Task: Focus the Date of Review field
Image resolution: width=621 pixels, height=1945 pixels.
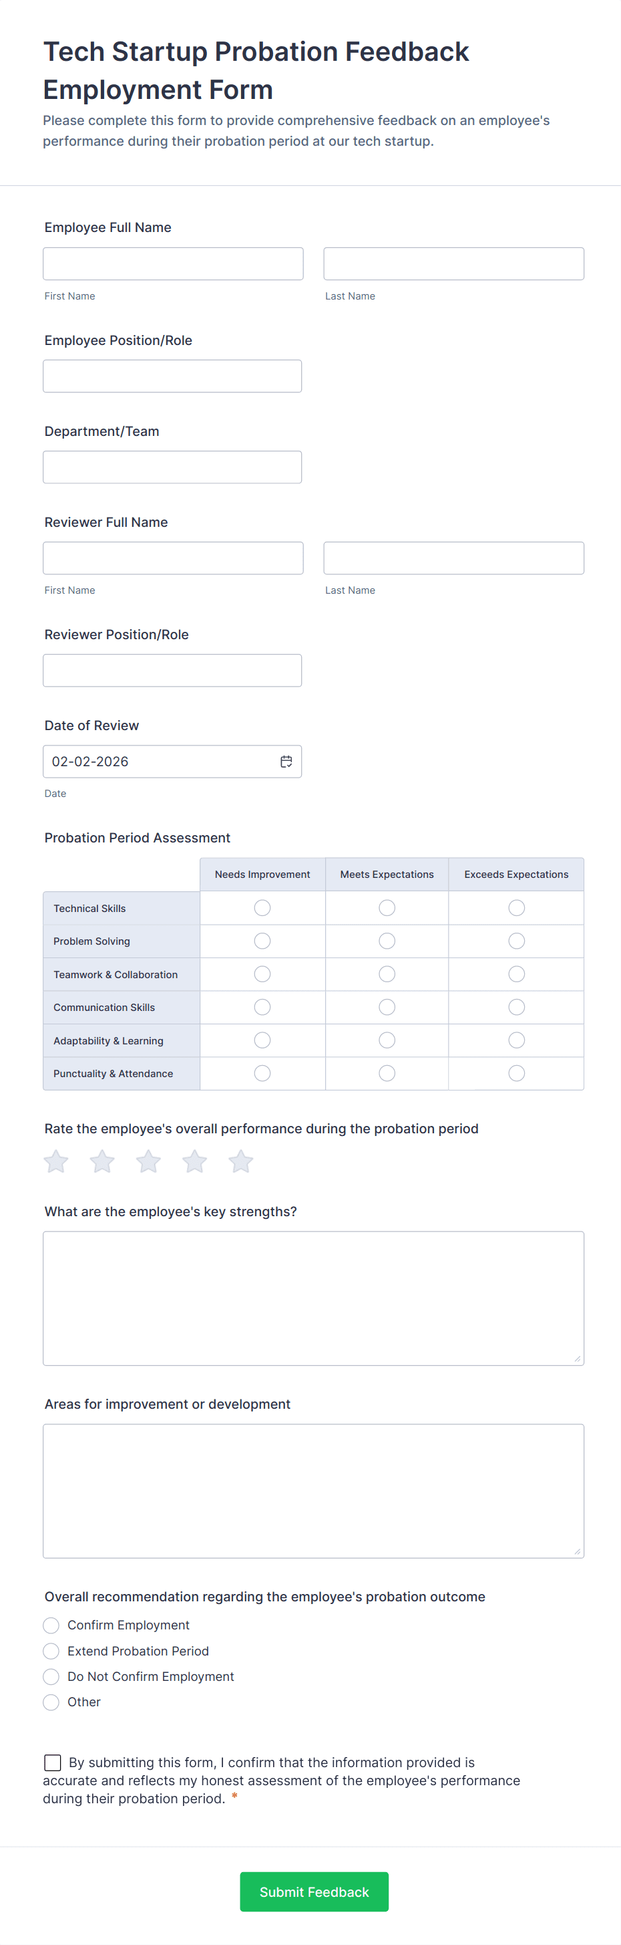Action: (158, 761)
